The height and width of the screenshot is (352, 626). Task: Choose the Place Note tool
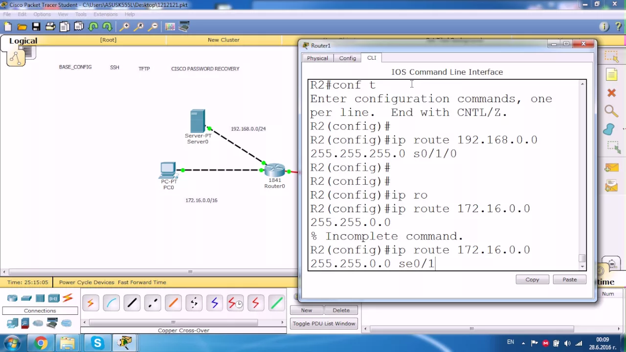click(611, 74)
